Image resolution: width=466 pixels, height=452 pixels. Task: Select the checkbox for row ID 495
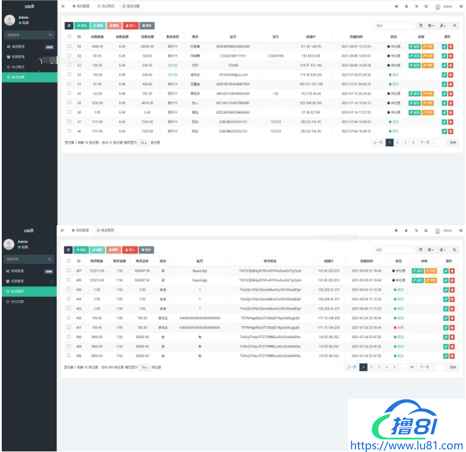69,290
